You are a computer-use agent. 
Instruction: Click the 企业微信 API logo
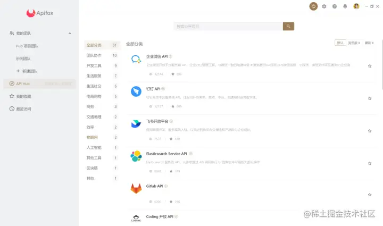[136, 59]
